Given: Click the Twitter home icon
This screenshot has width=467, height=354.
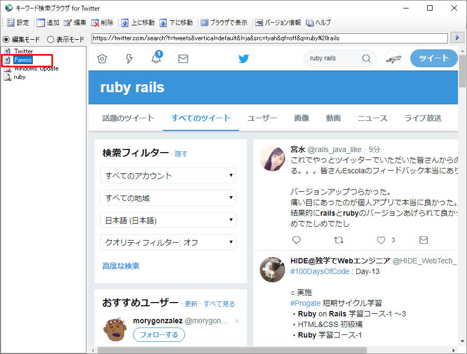Looking at the screenshot, I should pyautogui.click(x=102, y=59).
